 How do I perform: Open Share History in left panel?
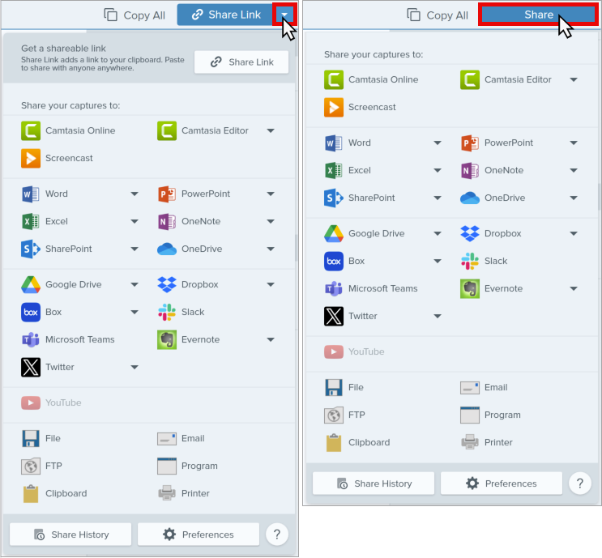coord(70,535)
